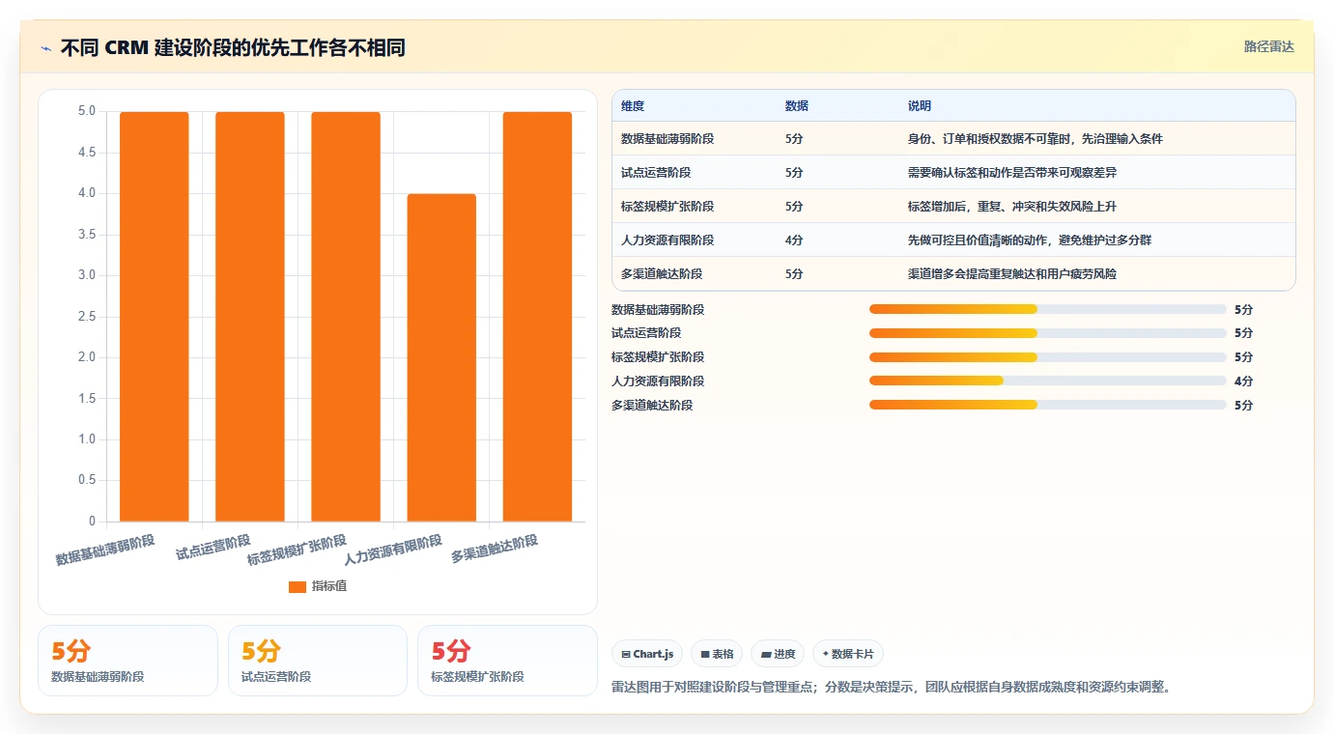Select table cell 多渠道触达阶段
This screenshot has height=734, width=1334.
click(x=662, y=274)
